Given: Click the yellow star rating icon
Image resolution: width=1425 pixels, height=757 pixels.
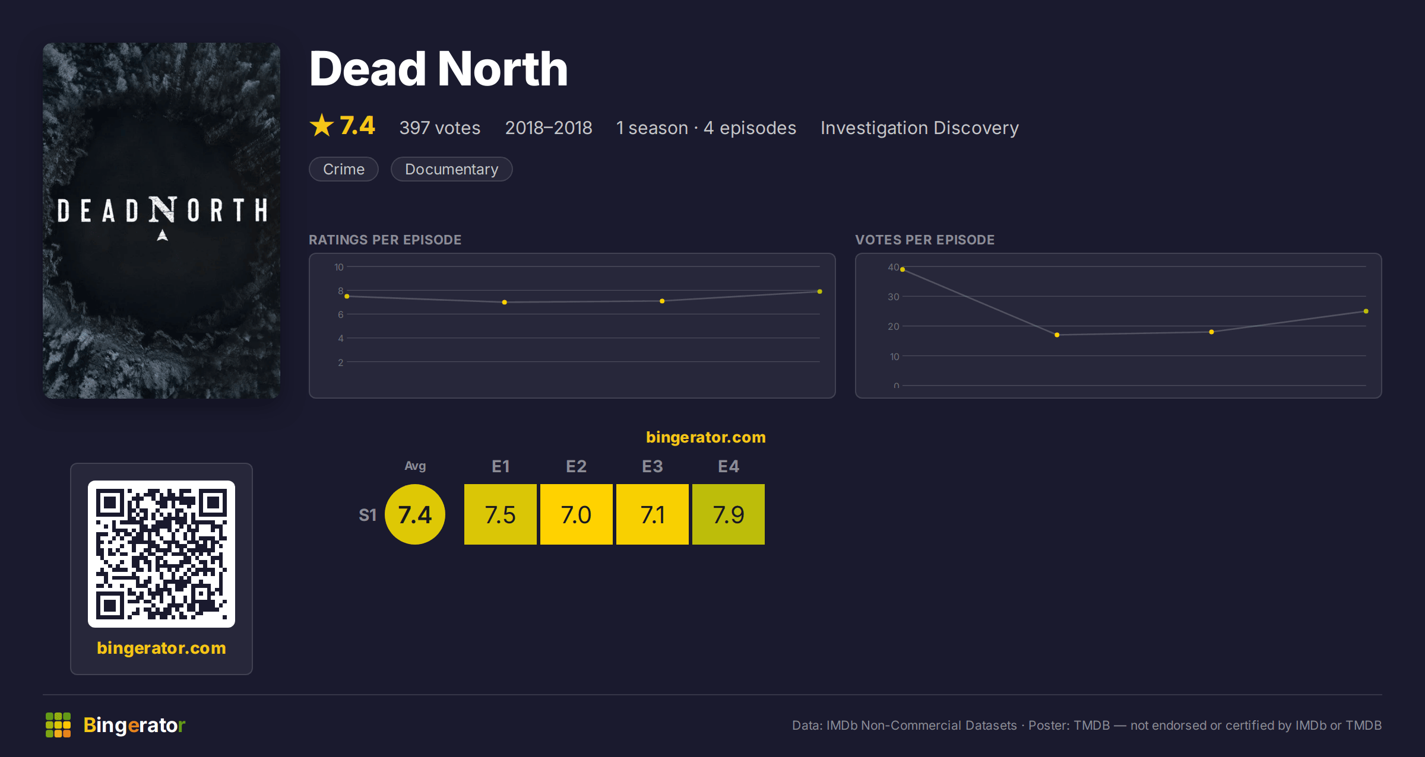Looking at the screenshot, I should [x=322, y=125].
